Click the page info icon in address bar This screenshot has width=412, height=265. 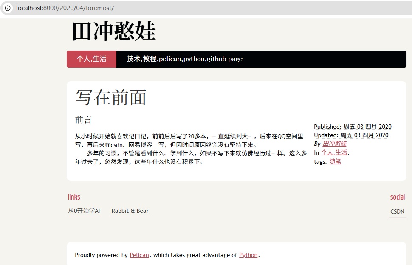pyautogui.click(x=7, y=8)
